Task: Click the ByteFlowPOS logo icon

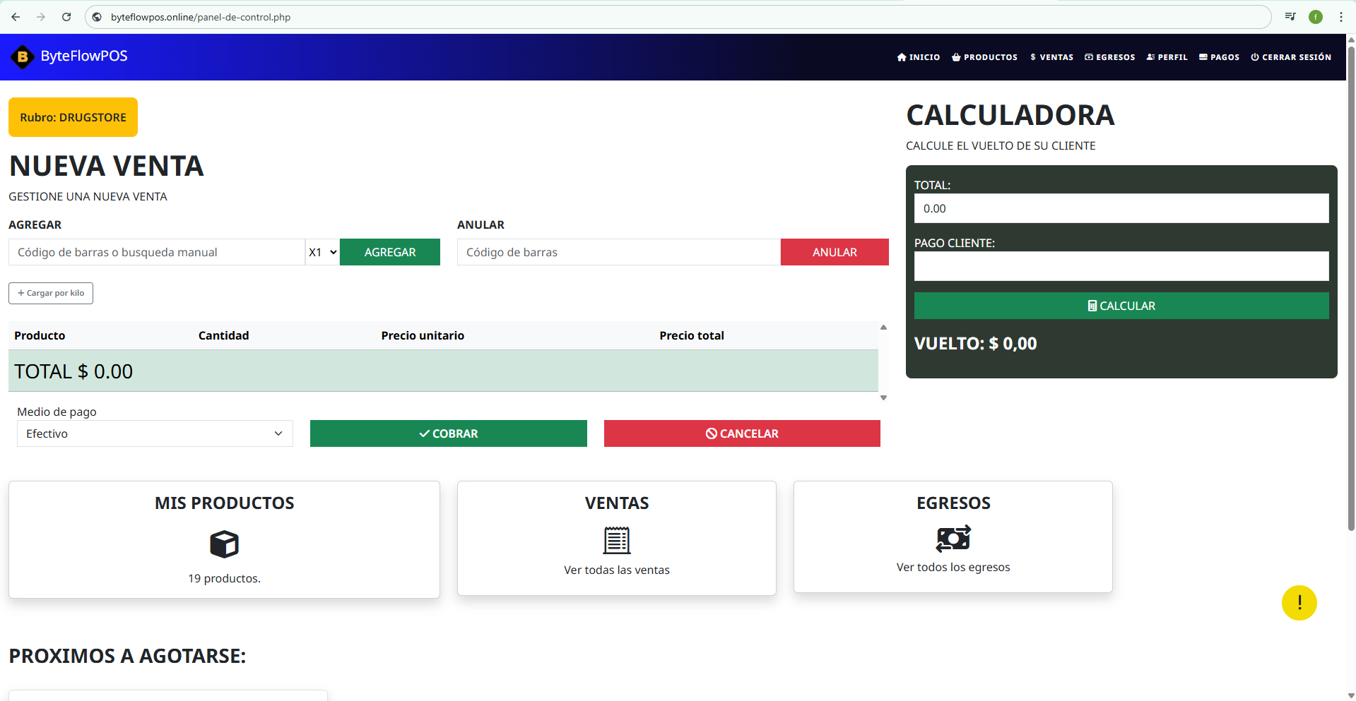Action: tap(23, 56)
